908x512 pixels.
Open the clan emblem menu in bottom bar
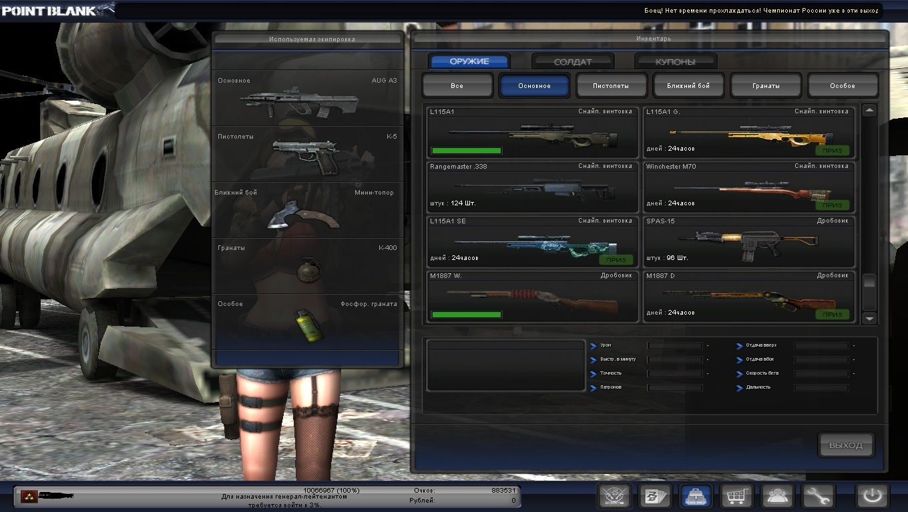click(614, 496)
